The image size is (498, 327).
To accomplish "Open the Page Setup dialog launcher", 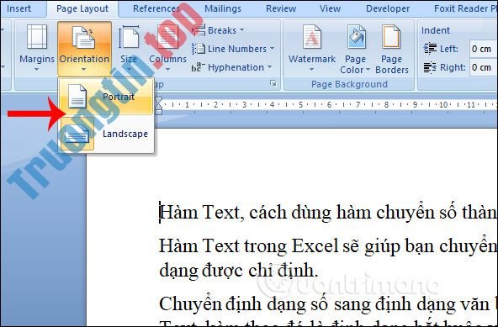I will [273, 83].
